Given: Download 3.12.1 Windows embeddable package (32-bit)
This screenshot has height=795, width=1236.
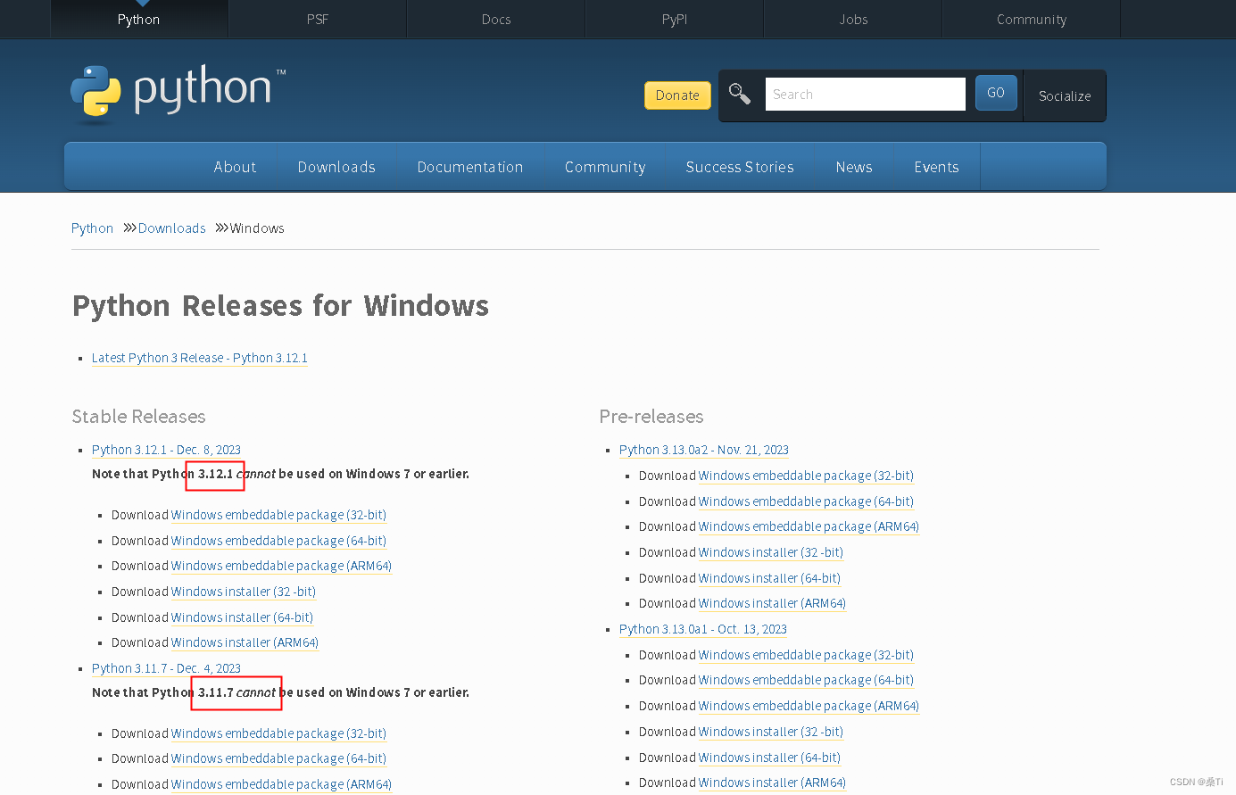Looking at the screenshot, I should [278, 515].
